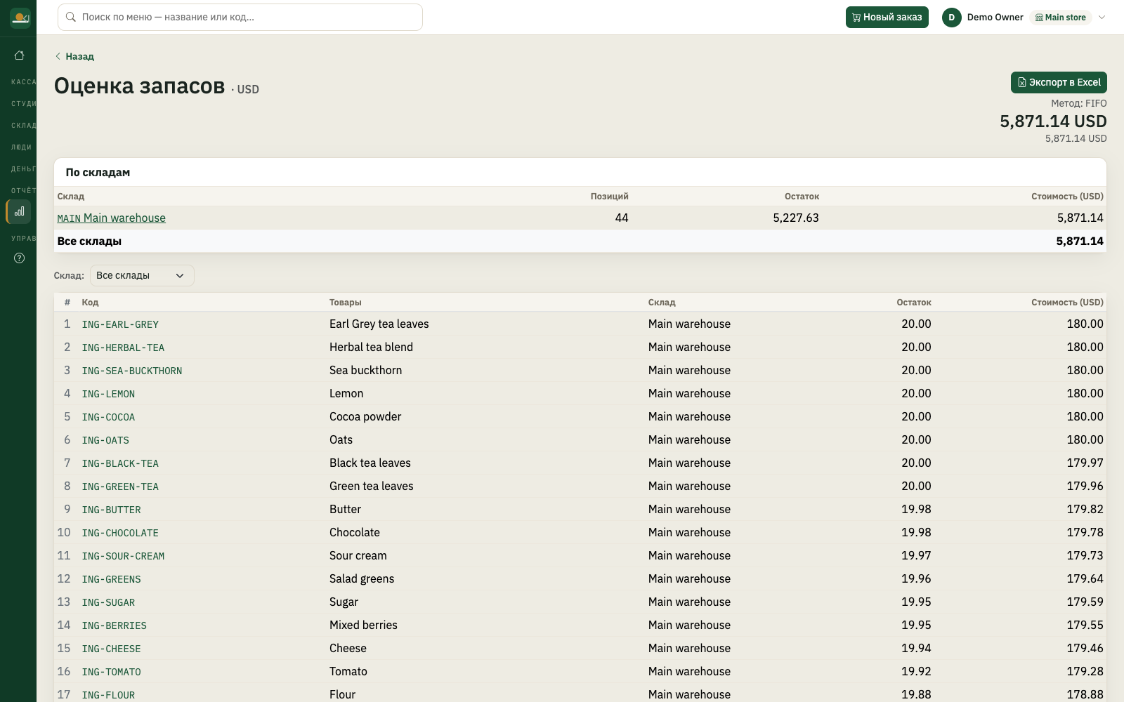Open the ING-OATS item code
This screenshot has width=1124, height=702.
click(x=105, y=440)
